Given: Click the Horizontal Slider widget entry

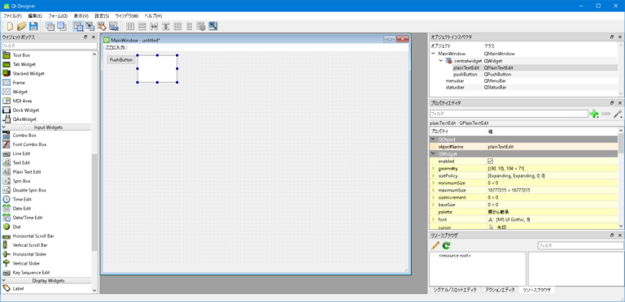Looking at the screenshot, I should coord(29,254).
